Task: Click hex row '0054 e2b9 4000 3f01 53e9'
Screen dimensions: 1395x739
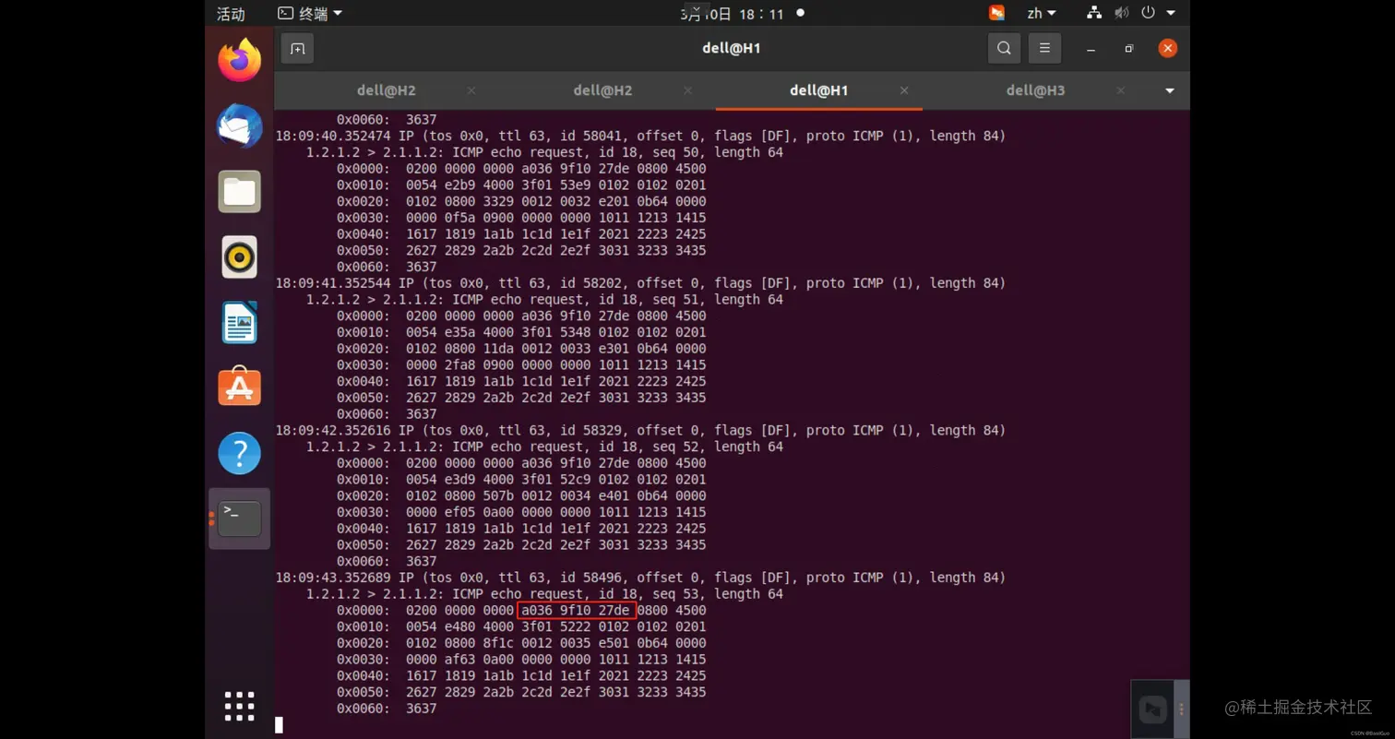Action: pos(521,185)
